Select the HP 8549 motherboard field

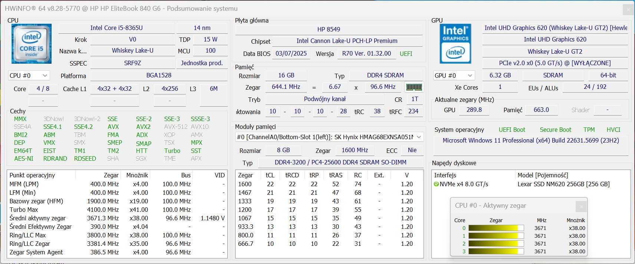click(x=329, y=29)
